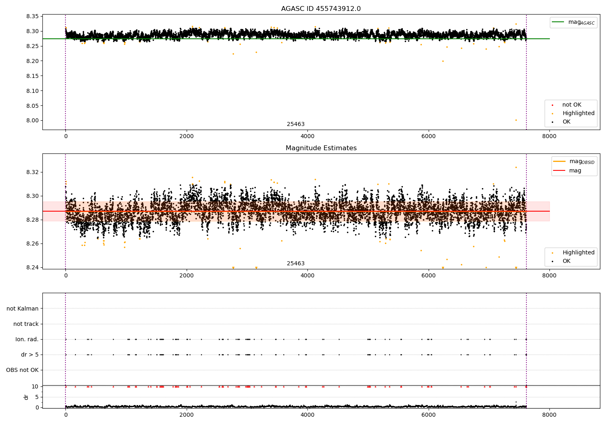The width and height of the screenshot is (606, 424).
Task: Click the 8.35 y-tick in top plot
Action: tap(32, 17)
